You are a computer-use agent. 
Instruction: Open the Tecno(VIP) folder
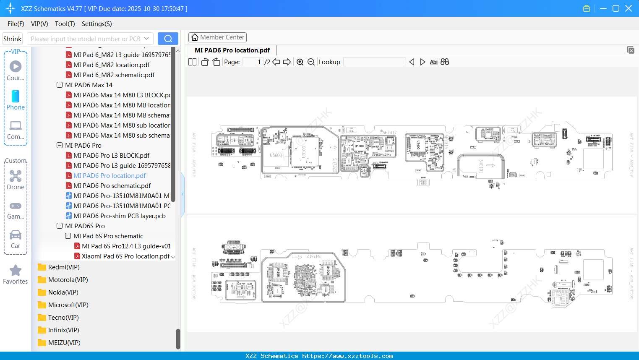[x=63, y=317]
